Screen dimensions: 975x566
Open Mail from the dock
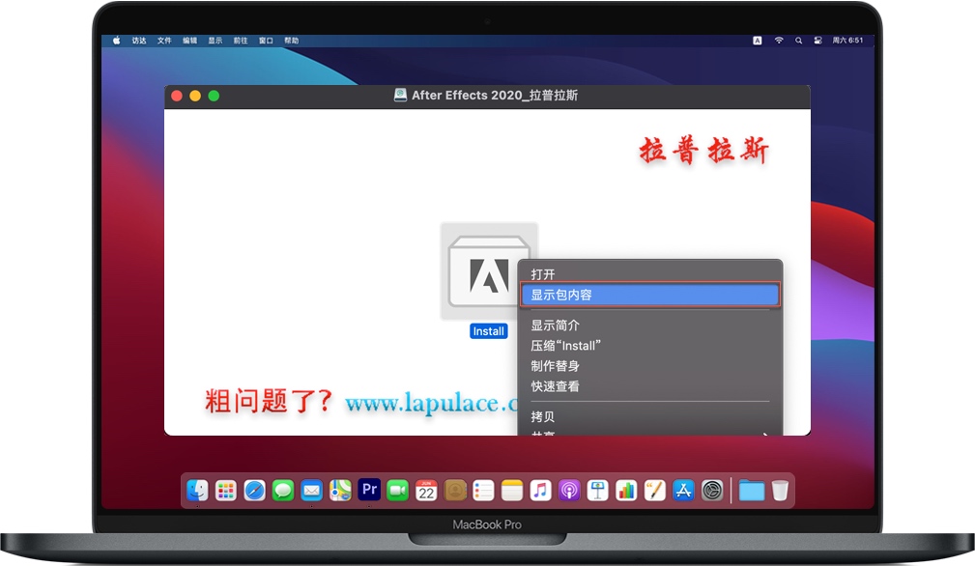pos(311,491)
